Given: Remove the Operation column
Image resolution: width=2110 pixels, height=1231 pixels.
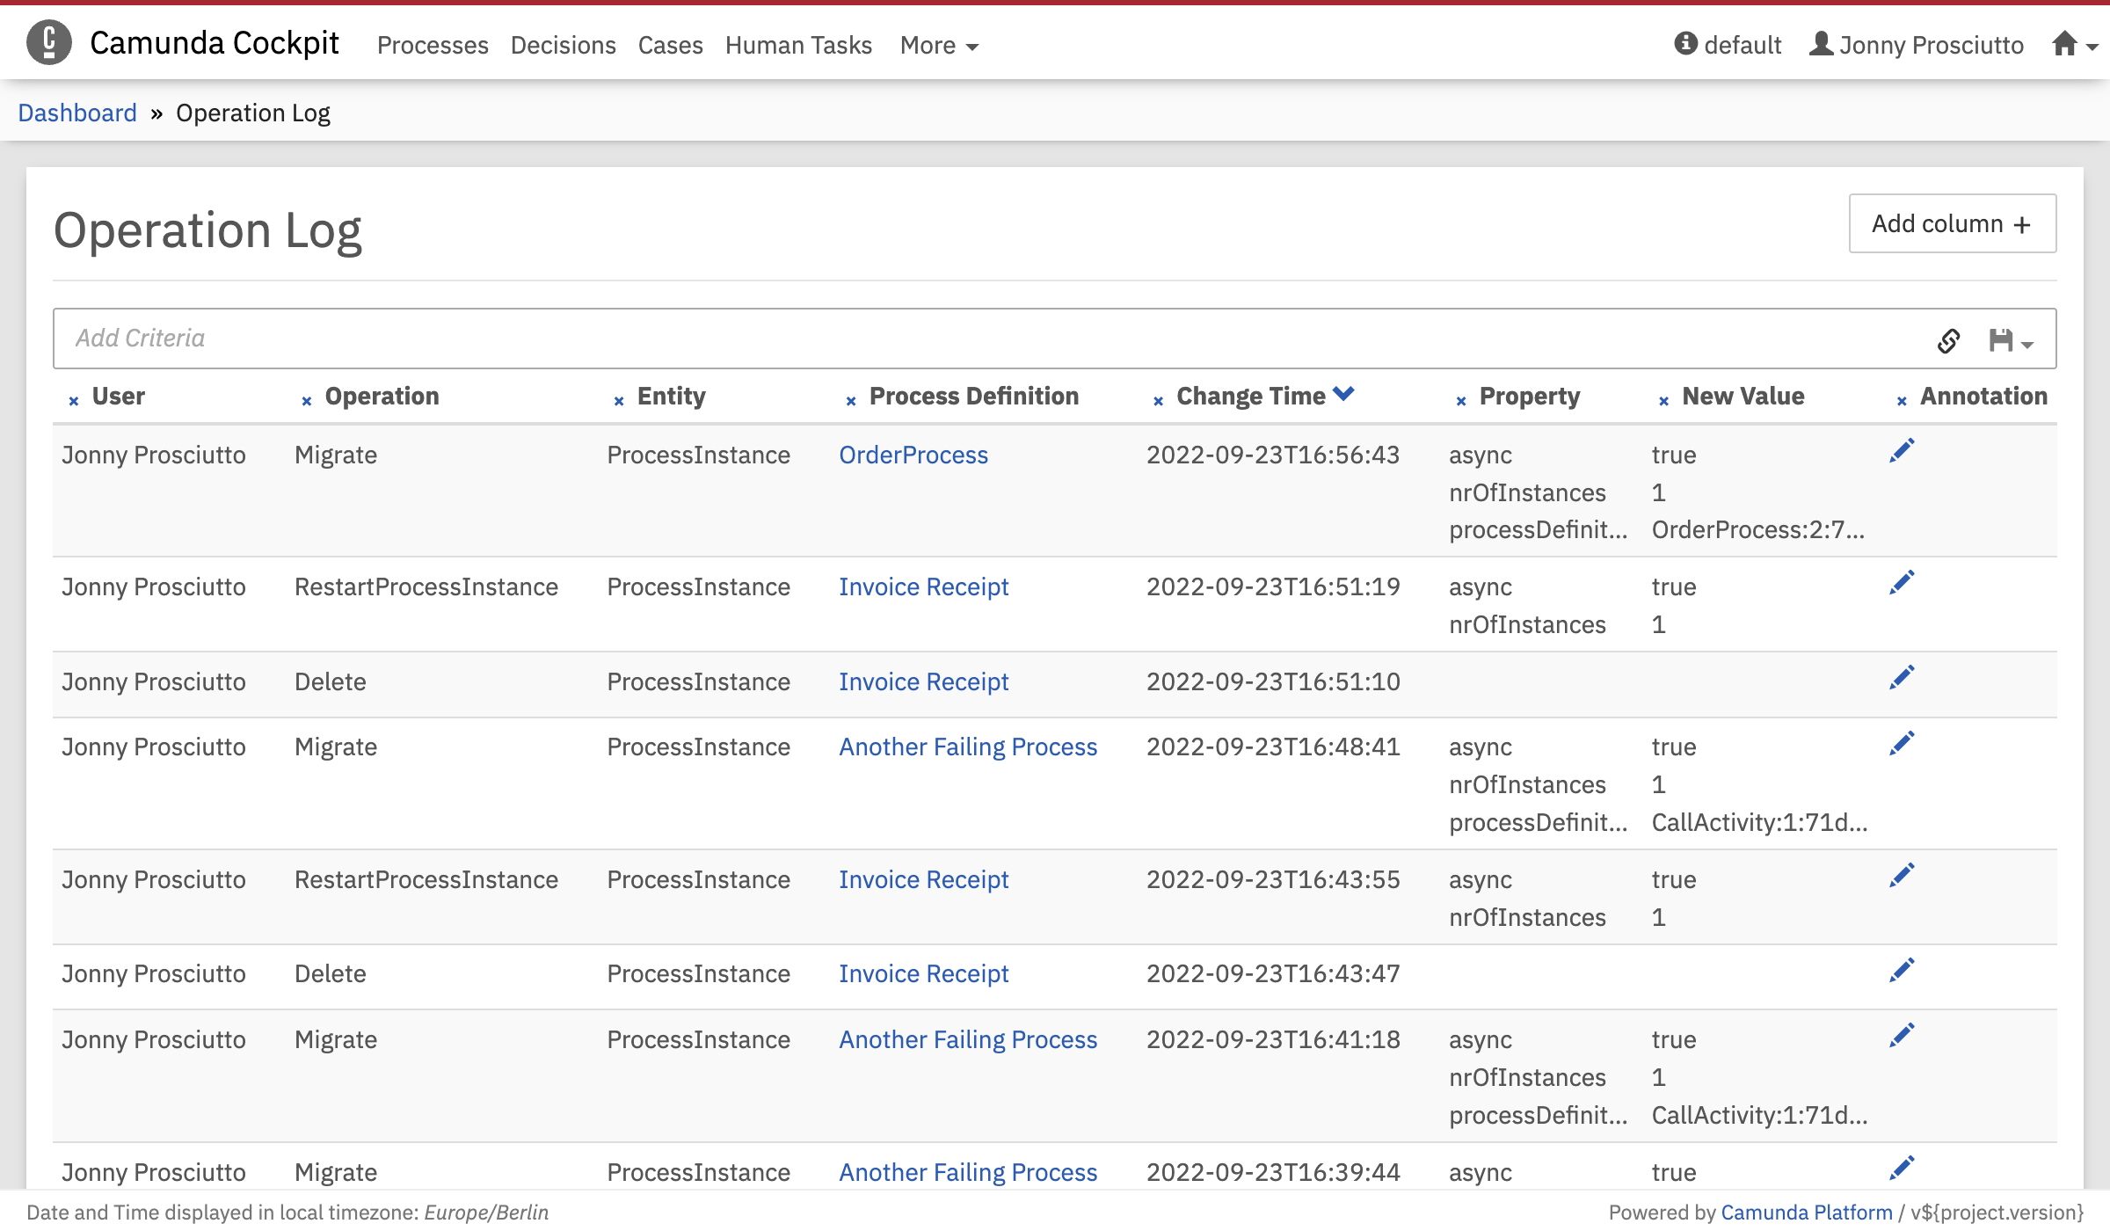Looking at the screenshot, I should pos(307,401).
